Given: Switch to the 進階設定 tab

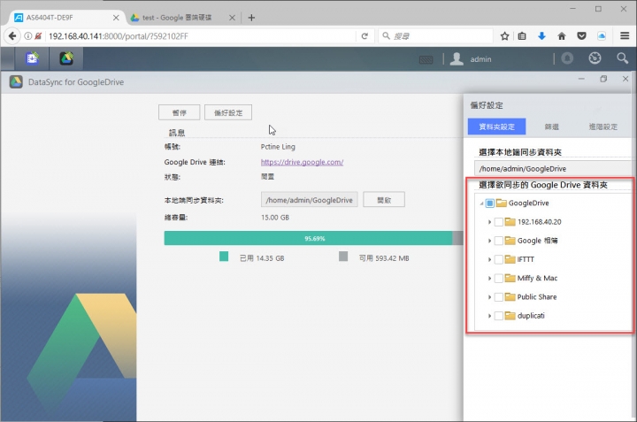Looking at the screenshot, I should coord(603,127).
